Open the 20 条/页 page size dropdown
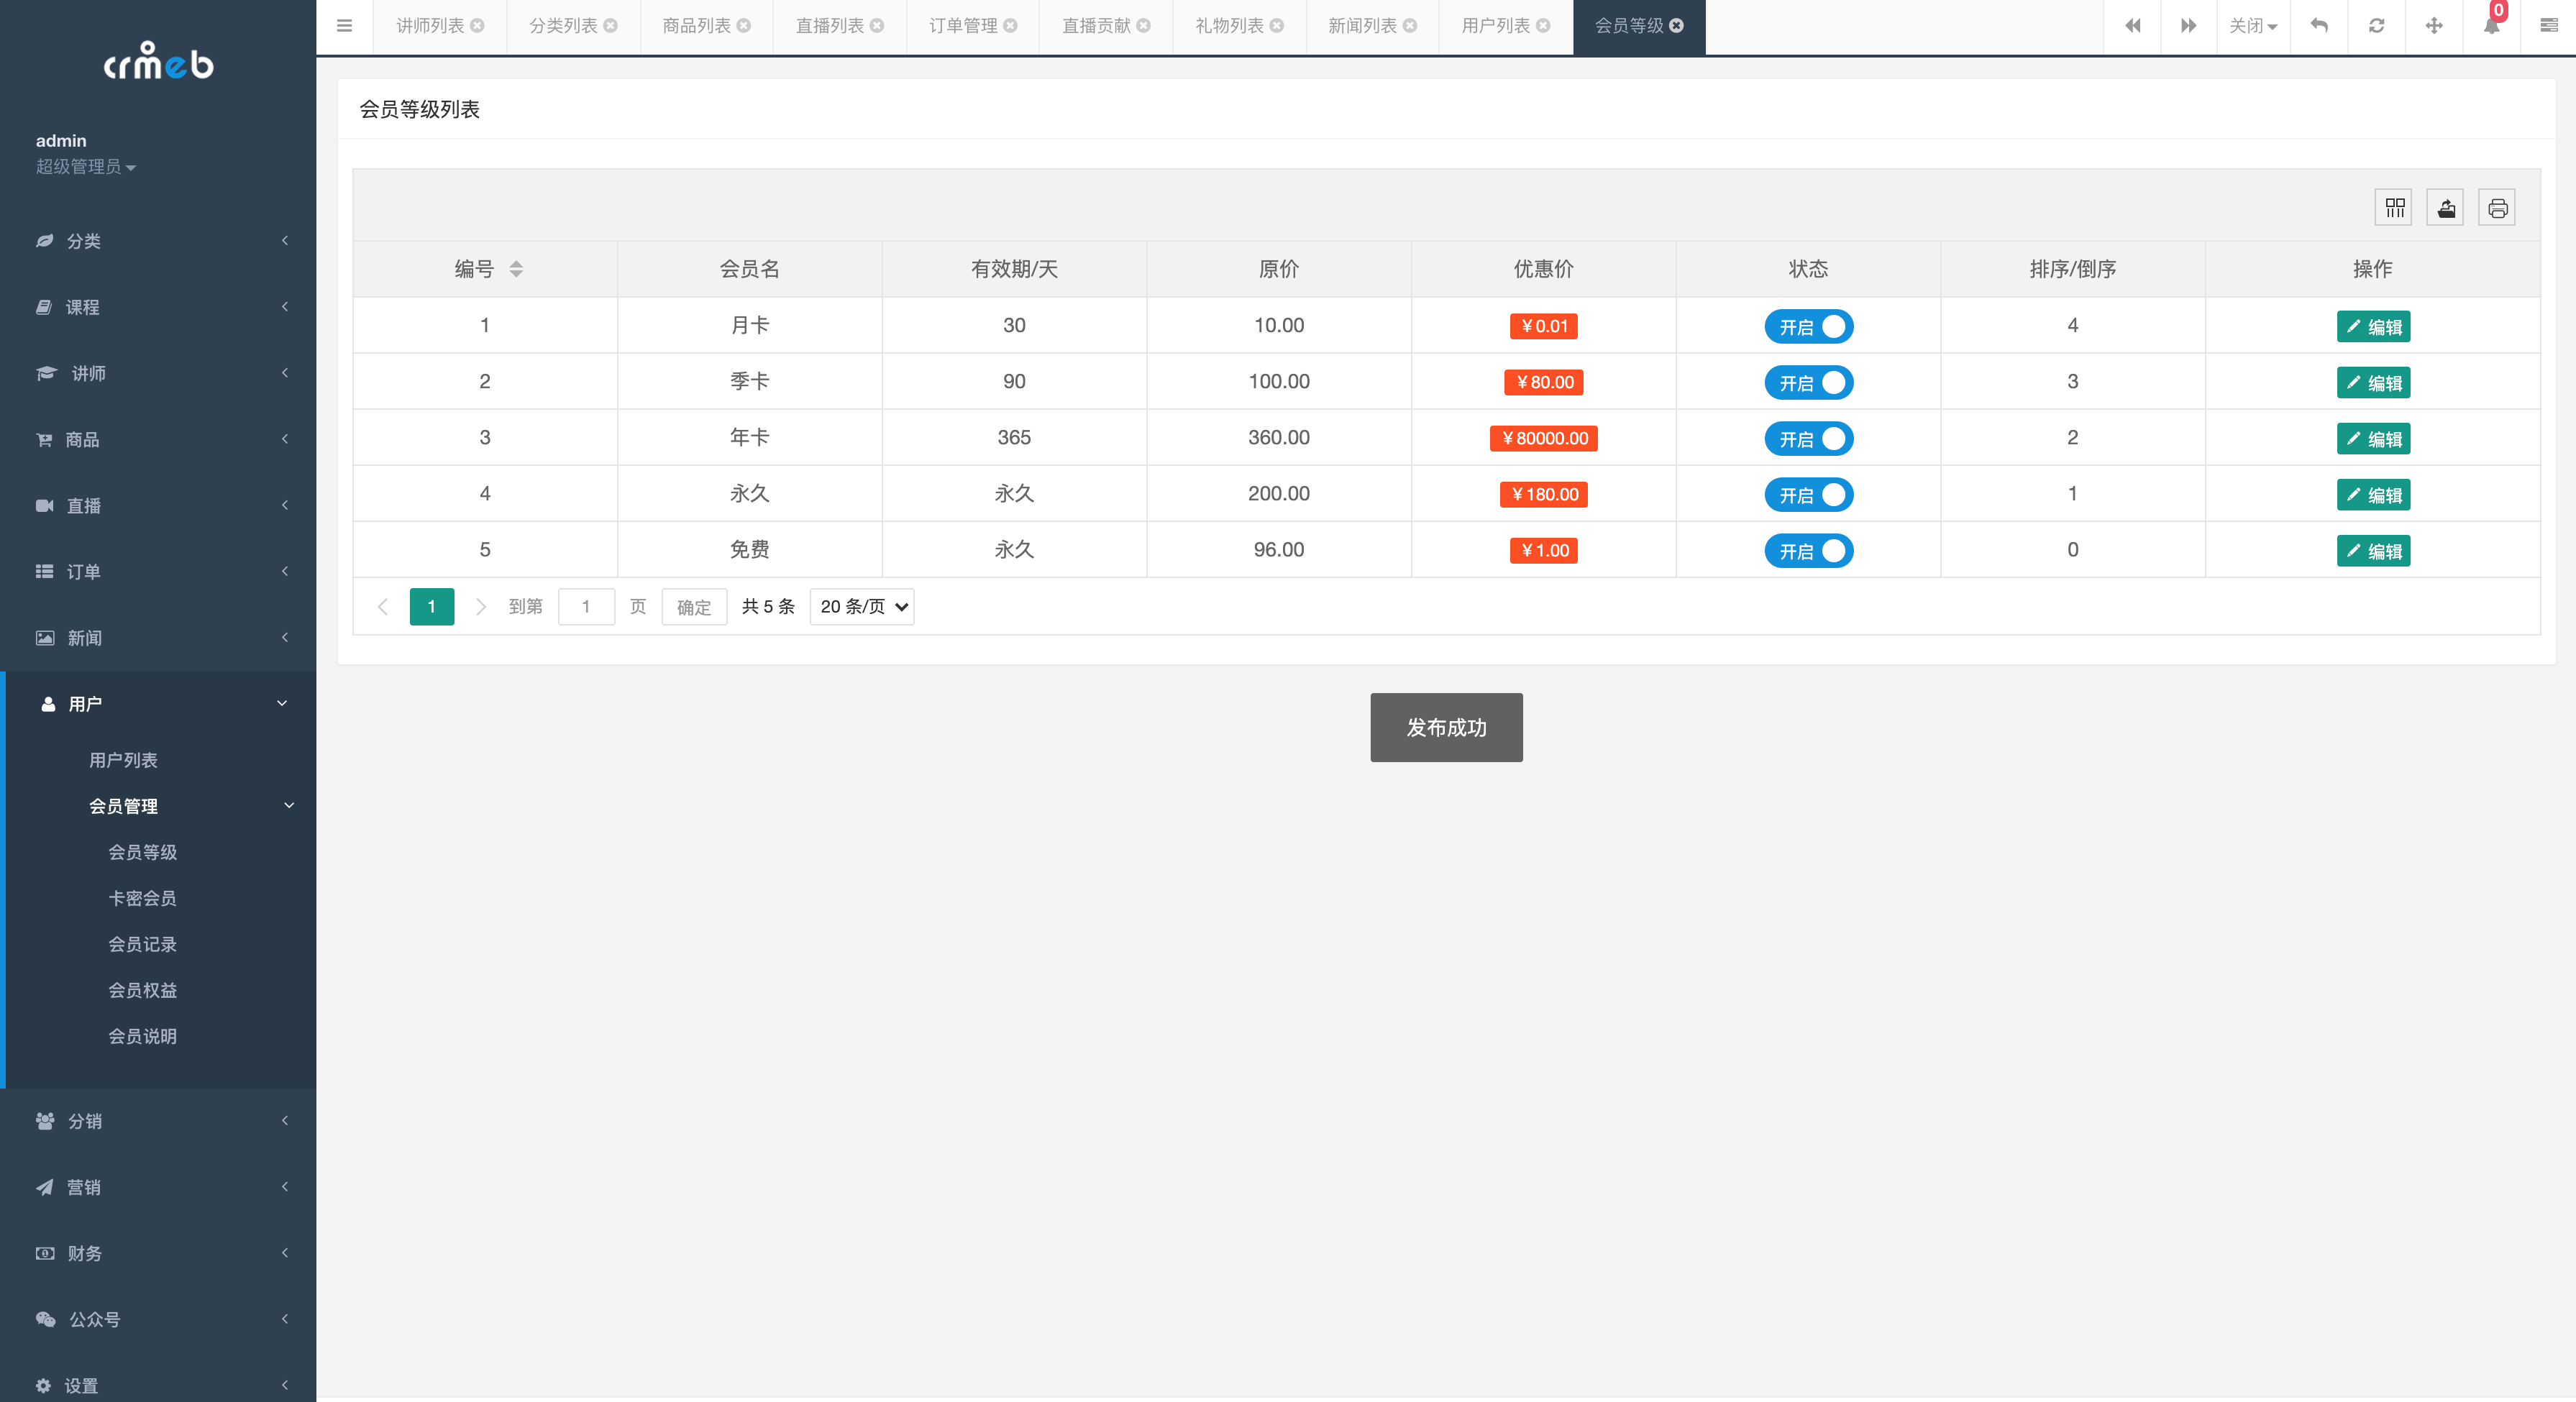Viewport: 2576px width, 1402px height. pyautogui.click(x=862, y=607)
